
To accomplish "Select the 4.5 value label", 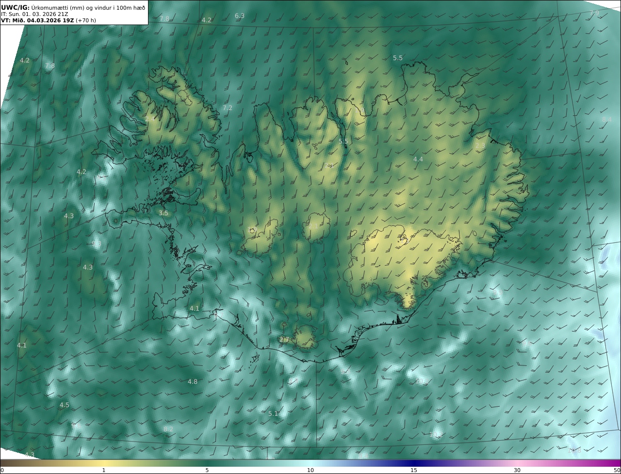I will pyautogui.click(x=65, y=405).
